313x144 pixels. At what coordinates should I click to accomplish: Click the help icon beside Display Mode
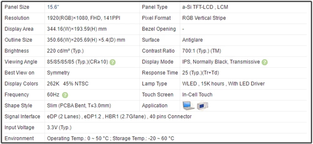[x=265, y=62]
